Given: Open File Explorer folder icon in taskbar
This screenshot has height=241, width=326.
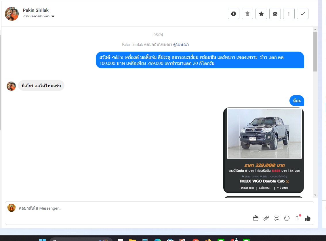Looking at the screenshot, I should click(132, 240).
